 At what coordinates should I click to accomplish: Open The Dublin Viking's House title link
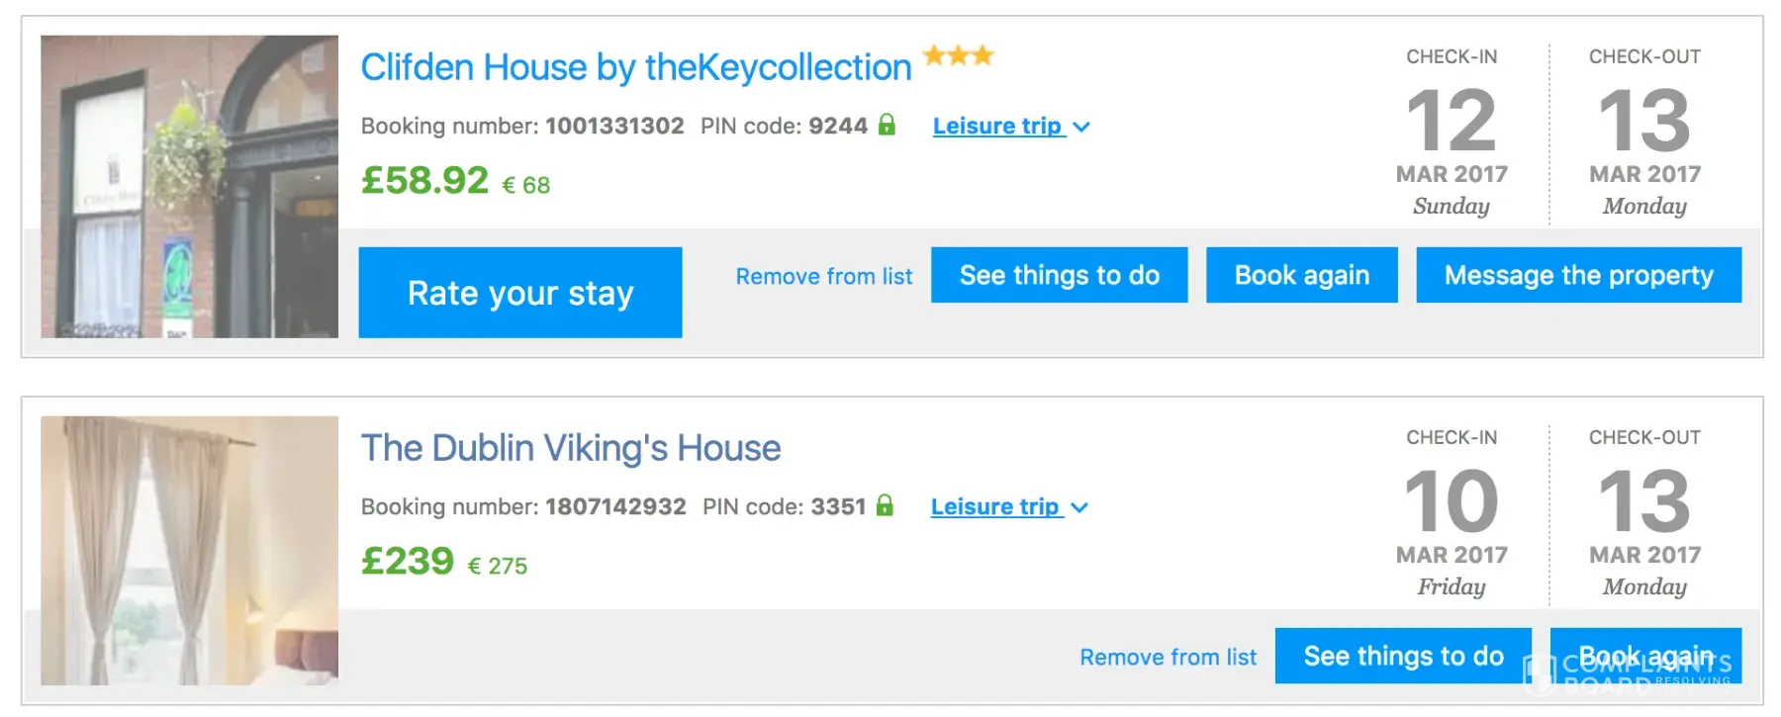570,448
